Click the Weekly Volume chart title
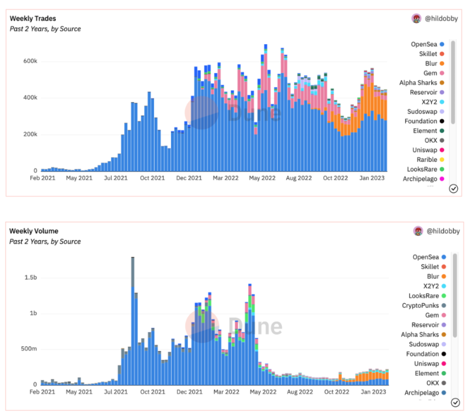The width and height of the screenshot is (470, 413). click(x=34, y=231)
